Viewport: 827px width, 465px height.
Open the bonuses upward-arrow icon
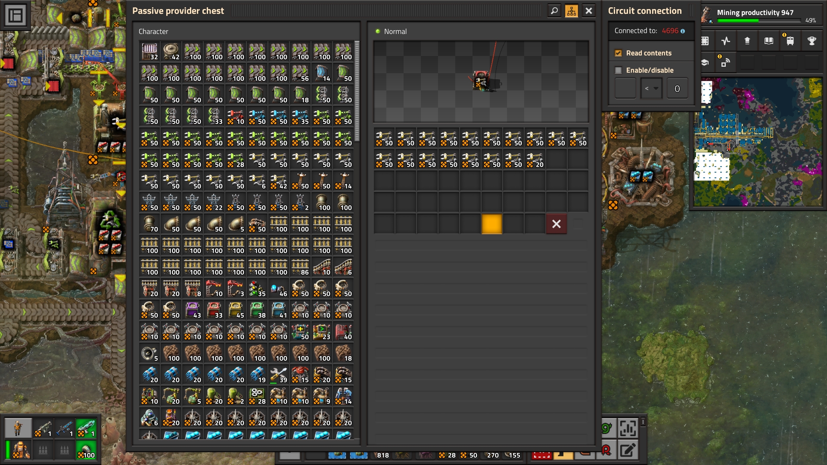click(x=747, y=41)
